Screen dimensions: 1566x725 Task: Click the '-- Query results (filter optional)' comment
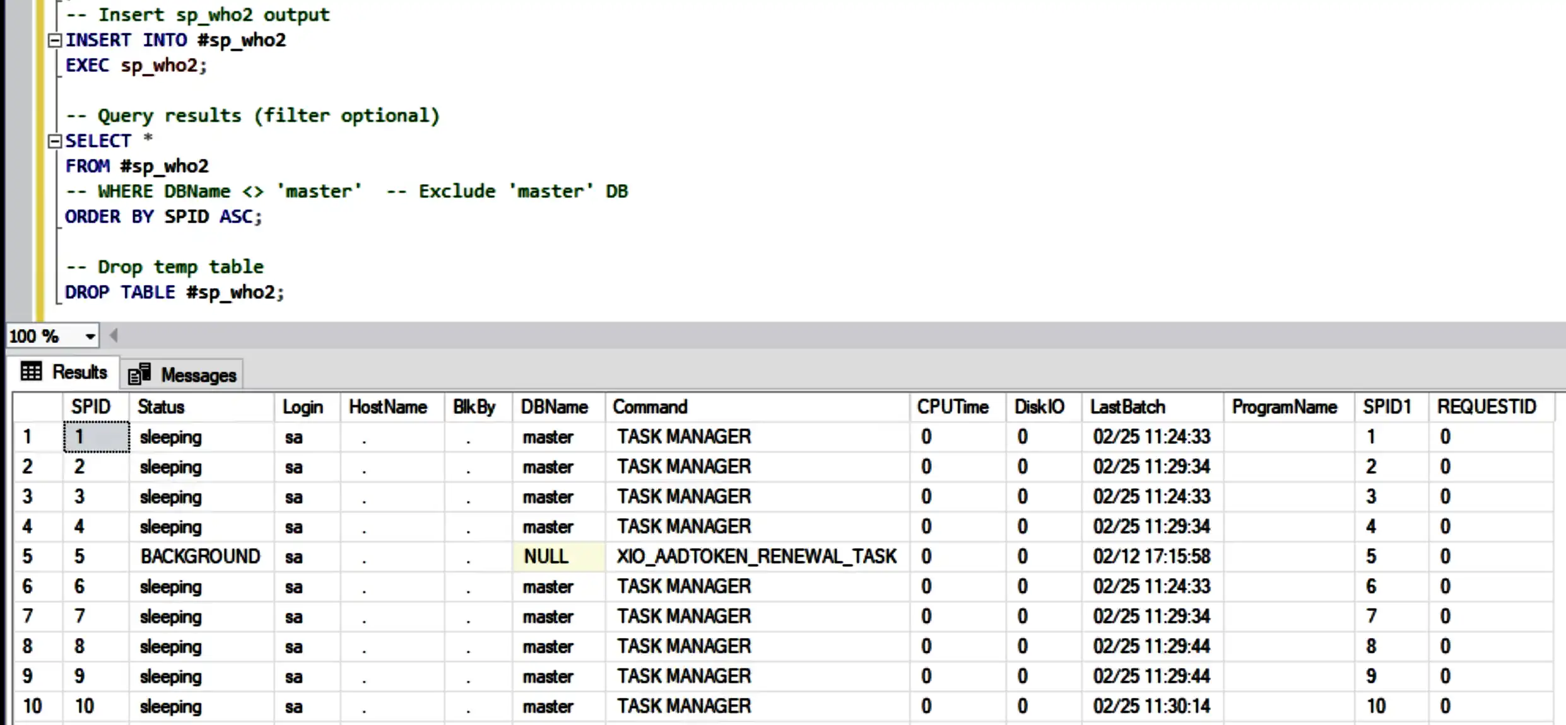point(252,116)
